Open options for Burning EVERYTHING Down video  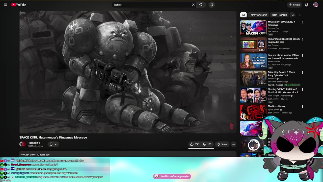pos(302,89)
